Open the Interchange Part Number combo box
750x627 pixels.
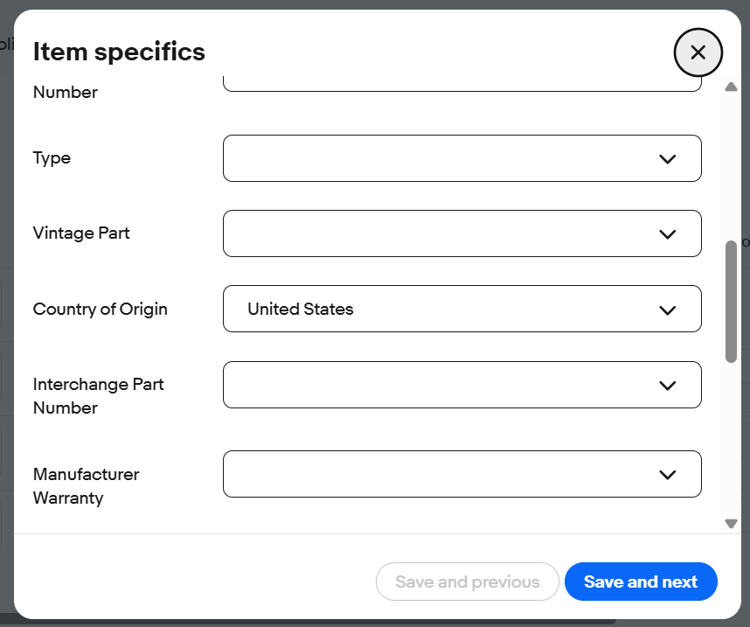point(437,385)
